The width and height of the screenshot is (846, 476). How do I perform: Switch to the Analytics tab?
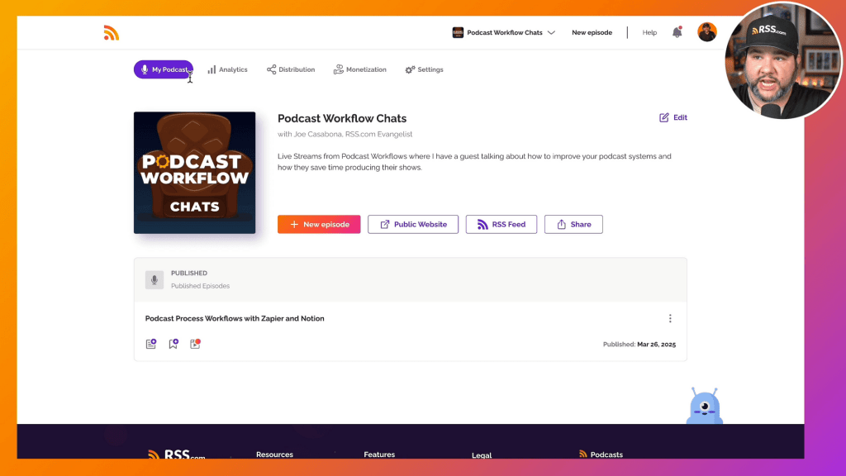(x=227, y=69)
